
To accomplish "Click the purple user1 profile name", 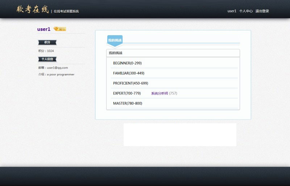I will [x=43, y=29].
